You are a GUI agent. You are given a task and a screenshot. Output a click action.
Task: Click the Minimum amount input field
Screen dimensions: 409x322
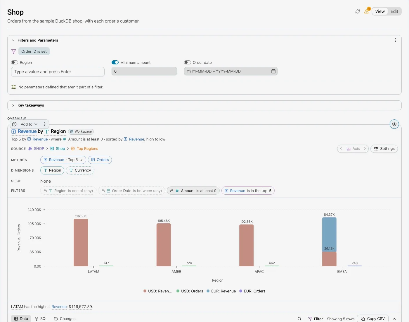click(x=144, y=71)
